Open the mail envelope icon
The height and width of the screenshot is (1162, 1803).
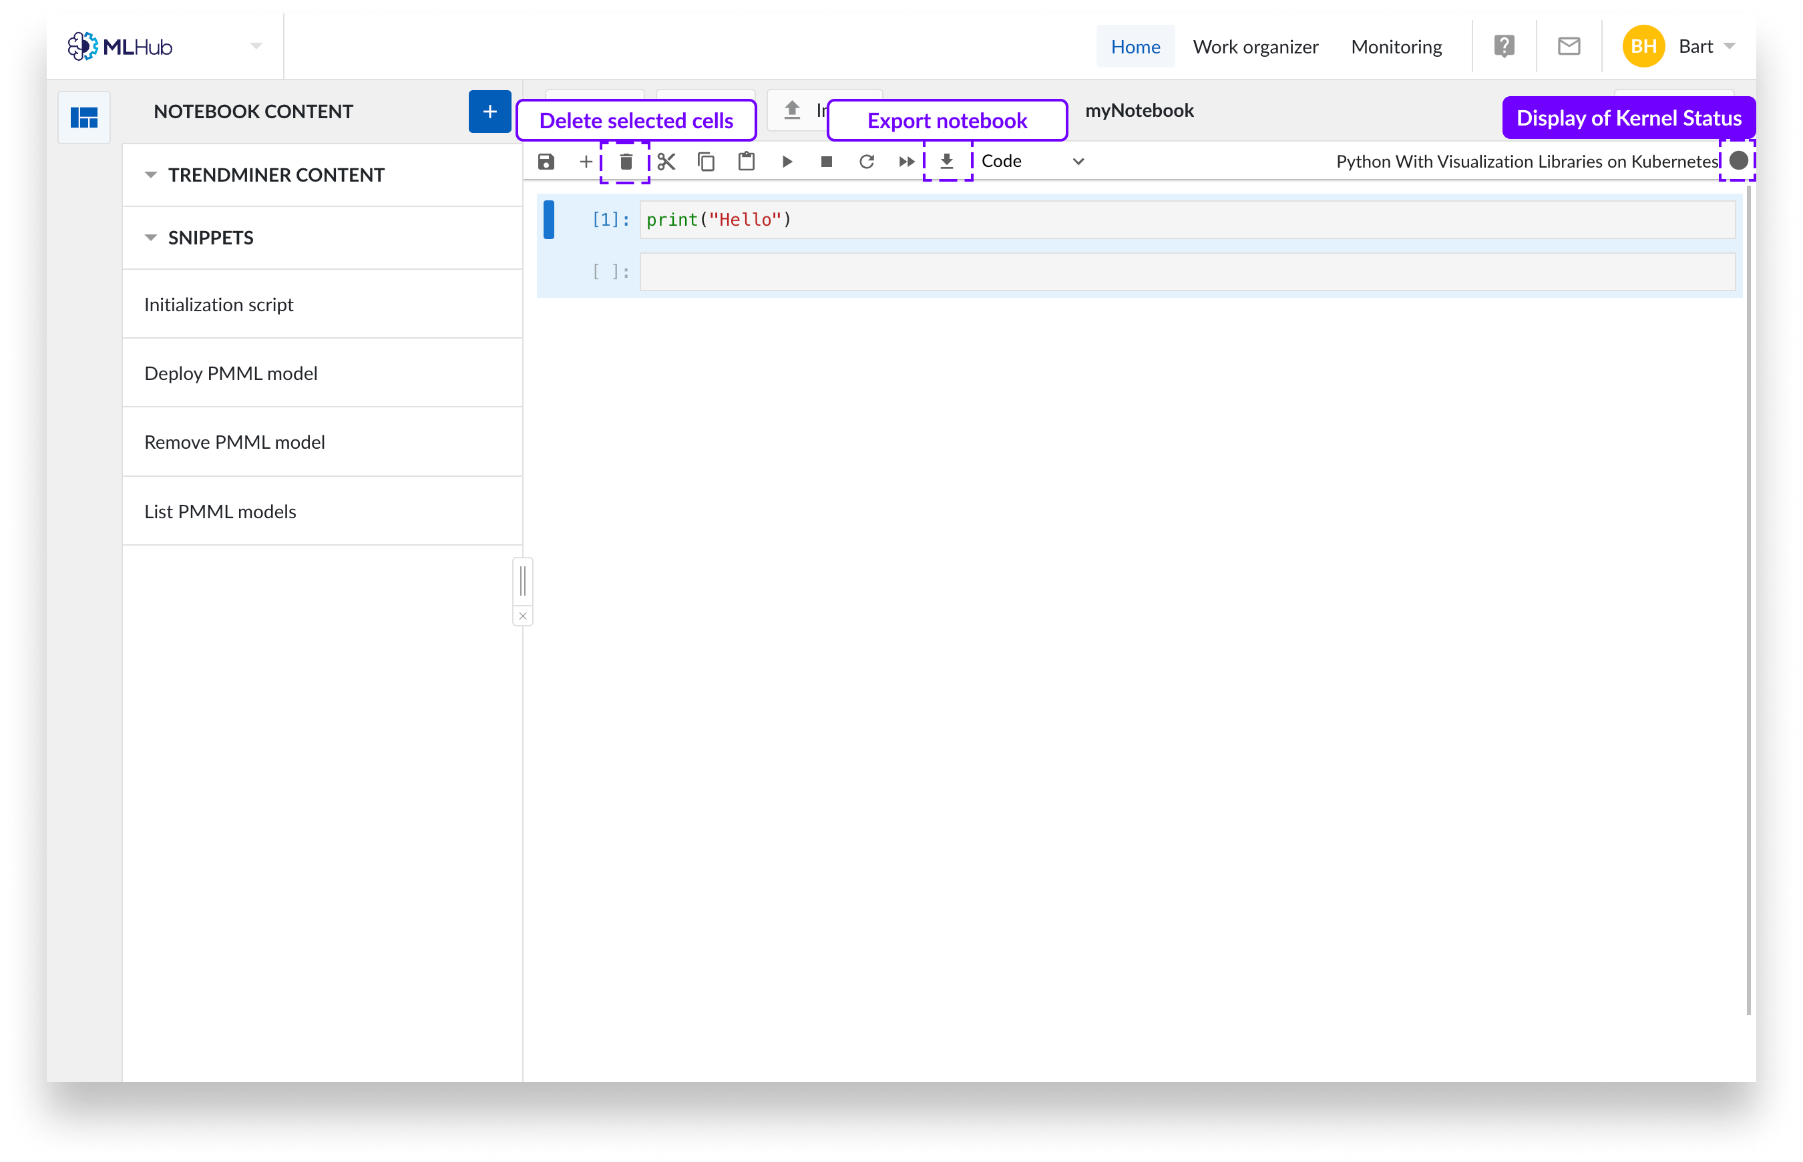(1569, 47)
